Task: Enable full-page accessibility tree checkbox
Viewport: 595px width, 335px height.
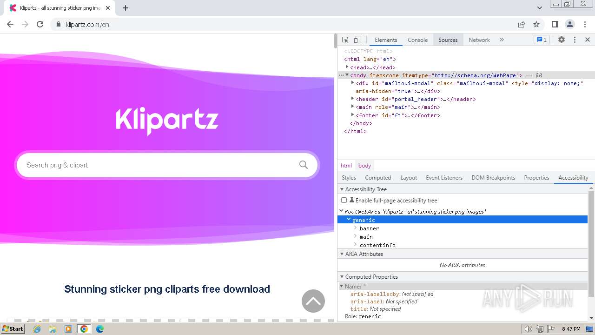Action: [344, 200]
